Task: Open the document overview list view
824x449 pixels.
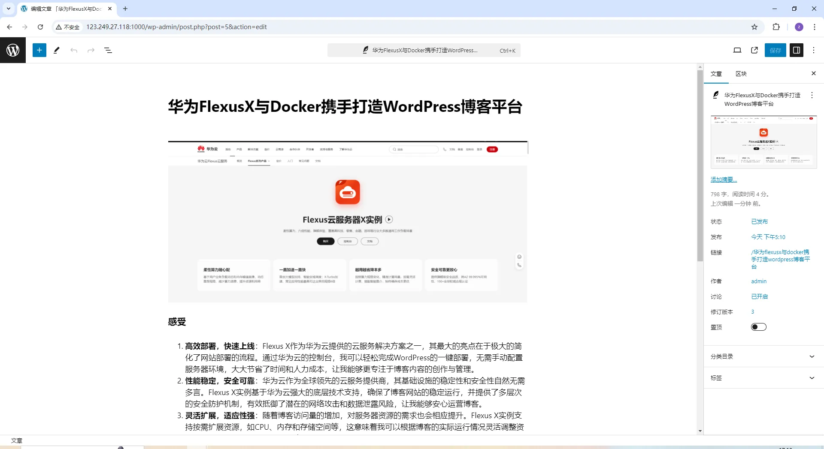Action: [x=108, y=50]
